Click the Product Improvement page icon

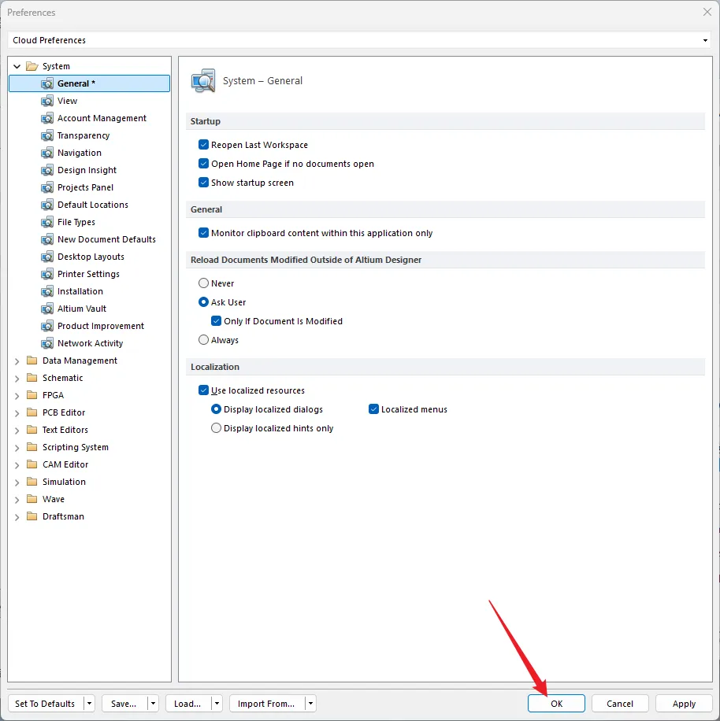pos(47,326)
